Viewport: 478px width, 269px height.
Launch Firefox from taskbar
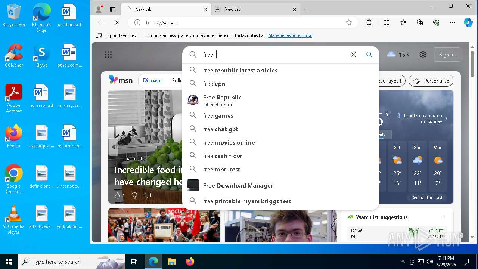tap(190, 262)
